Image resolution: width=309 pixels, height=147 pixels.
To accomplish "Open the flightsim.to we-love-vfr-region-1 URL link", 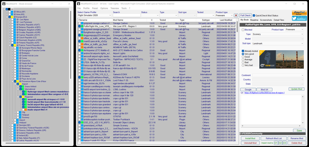I will tap(264, 93).
